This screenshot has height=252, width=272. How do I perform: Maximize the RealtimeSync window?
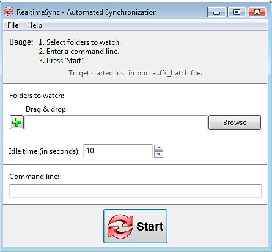(237, 12)
